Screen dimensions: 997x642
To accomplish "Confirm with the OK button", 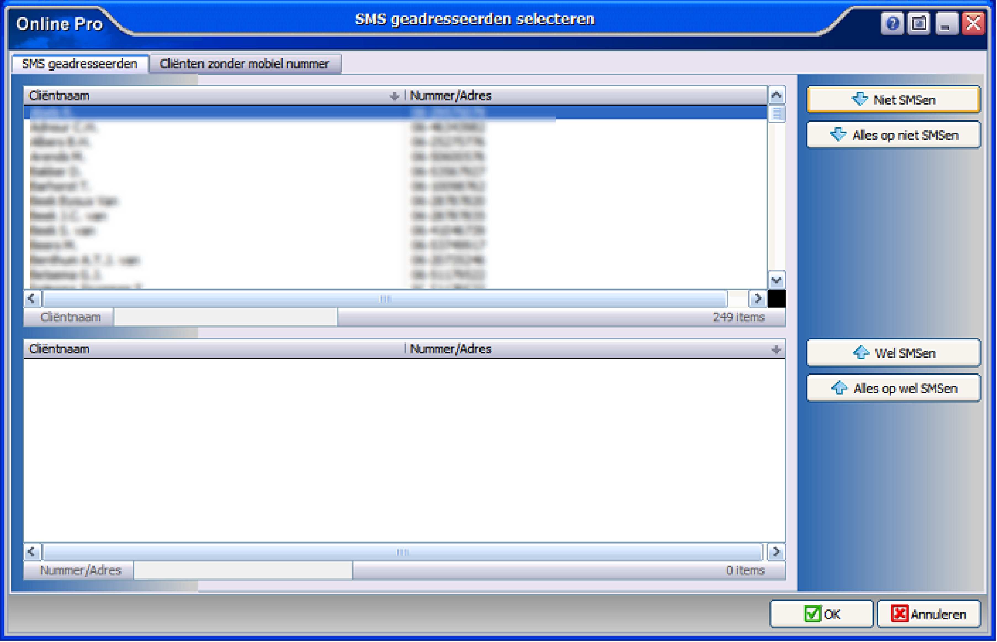I will (x=821, y=614).
